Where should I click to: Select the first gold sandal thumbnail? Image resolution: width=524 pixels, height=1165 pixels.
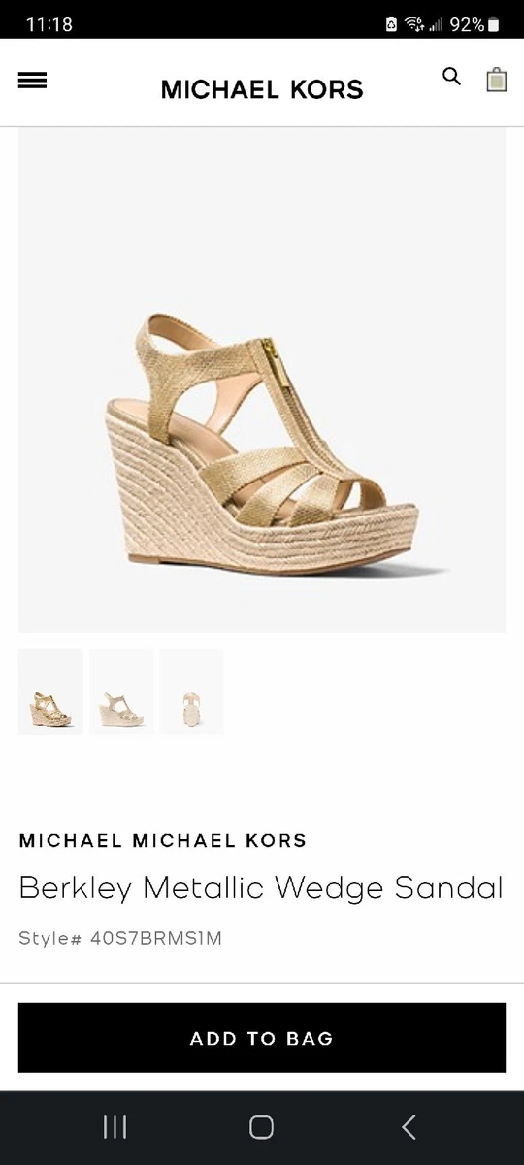point(50,691)
